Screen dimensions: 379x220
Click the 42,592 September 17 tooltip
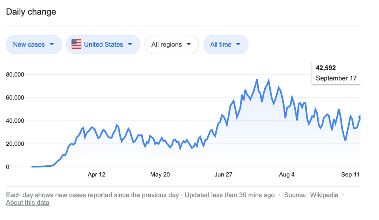336,73
